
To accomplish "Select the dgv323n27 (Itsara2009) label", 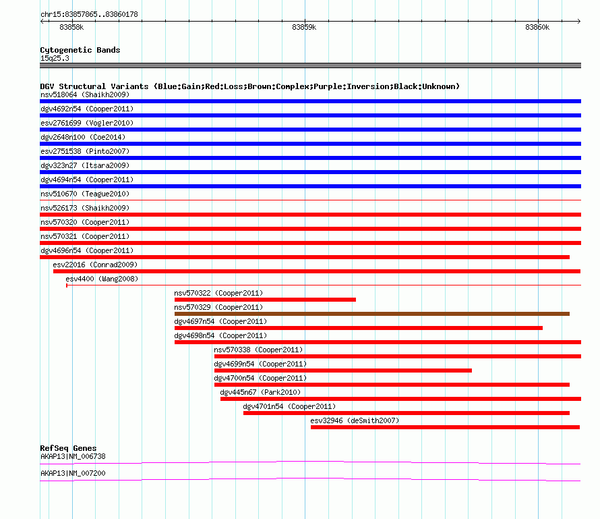I will (x=85, y=165).
